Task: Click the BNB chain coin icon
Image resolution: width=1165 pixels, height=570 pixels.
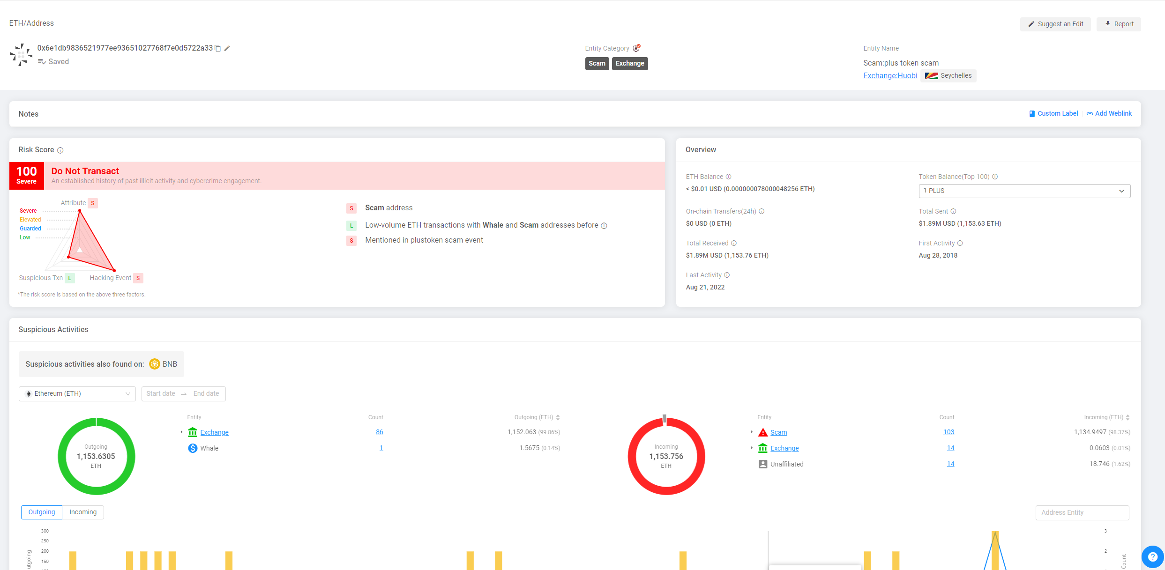Action: click(155, 364)
